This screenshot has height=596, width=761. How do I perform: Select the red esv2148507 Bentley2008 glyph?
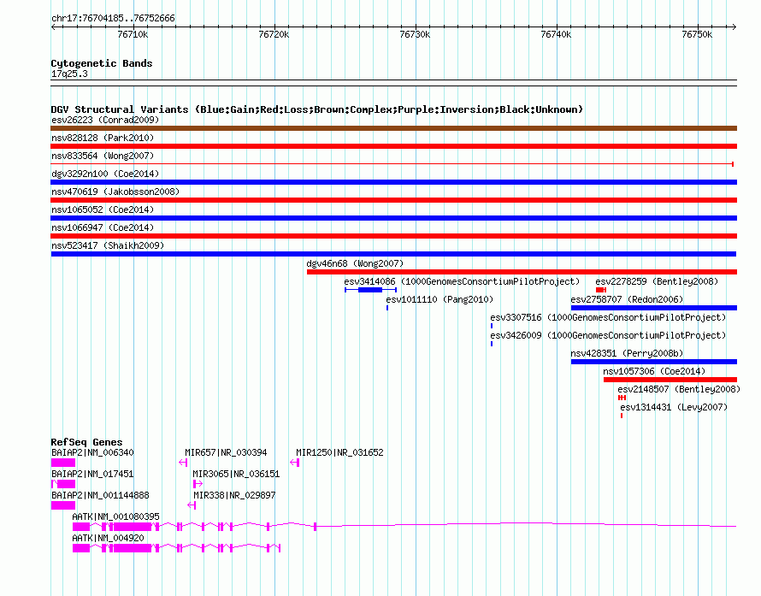pyautogui.click(x=622, y=398)
